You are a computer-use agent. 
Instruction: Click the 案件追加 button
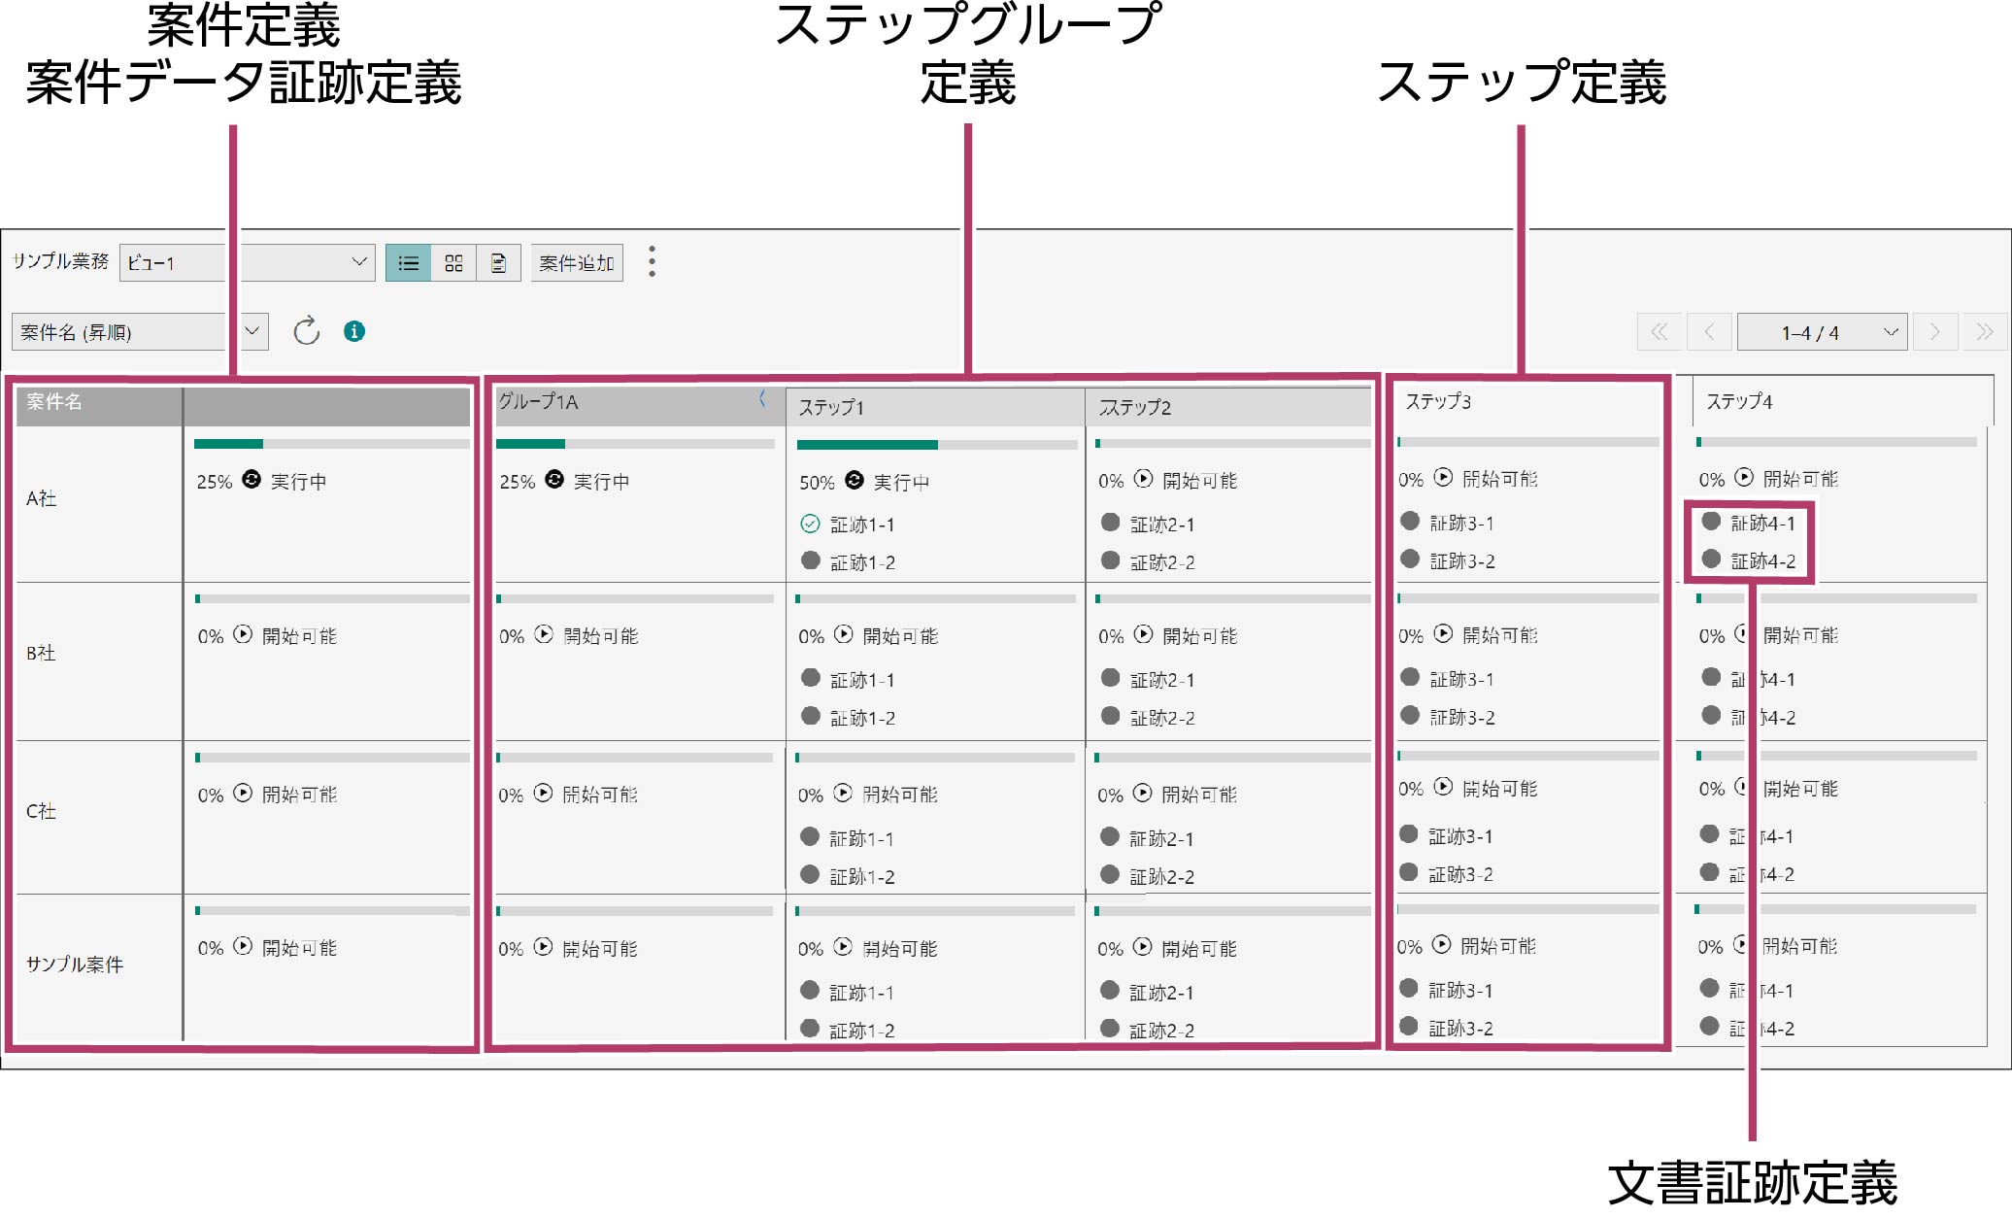(577, 262)
